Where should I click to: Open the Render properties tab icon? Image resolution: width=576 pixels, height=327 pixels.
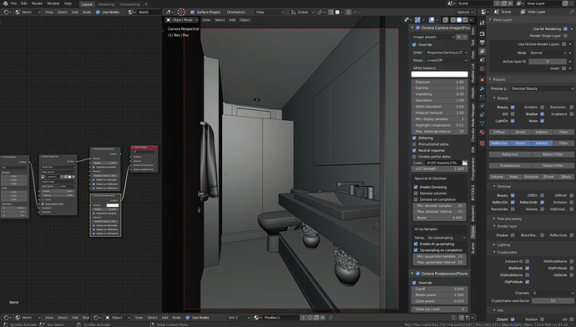point(482,33)
